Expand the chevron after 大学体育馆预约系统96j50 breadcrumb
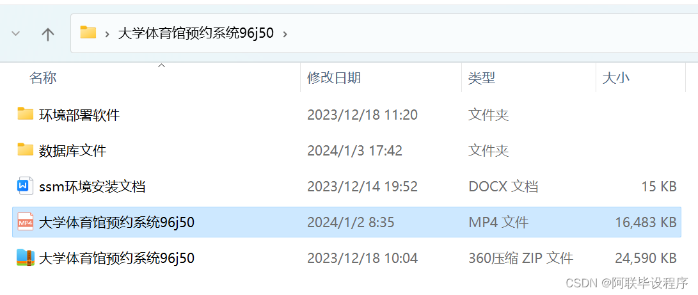 pos(285,33)
